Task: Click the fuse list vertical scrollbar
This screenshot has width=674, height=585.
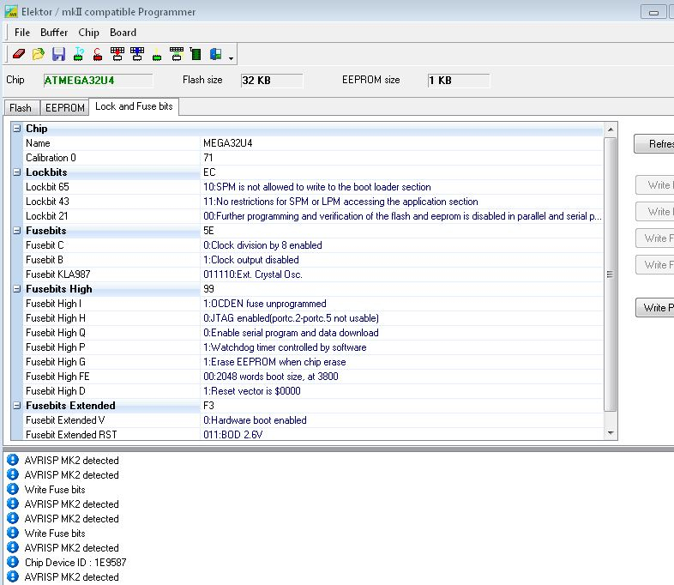Action: 611,274
